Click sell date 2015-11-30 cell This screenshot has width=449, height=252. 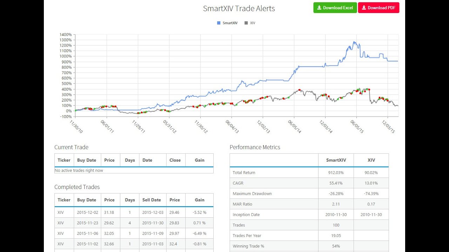pos(153,223)
